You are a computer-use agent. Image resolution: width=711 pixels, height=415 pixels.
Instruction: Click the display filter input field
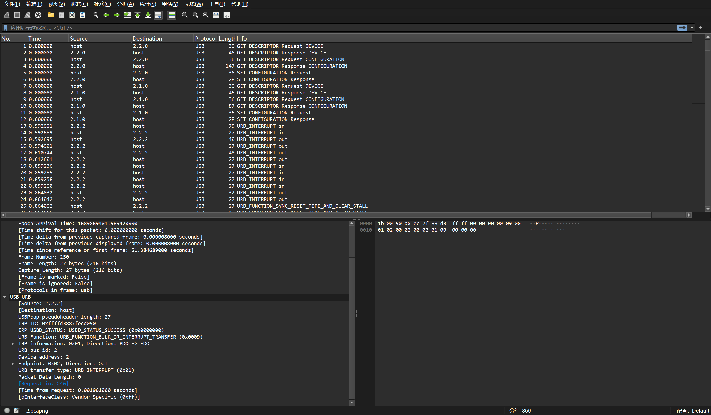pyautogui.click(x=339, y=28)
